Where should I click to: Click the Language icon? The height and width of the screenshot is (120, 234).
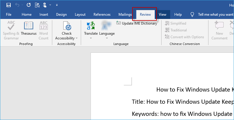click(x=107, y=25)
